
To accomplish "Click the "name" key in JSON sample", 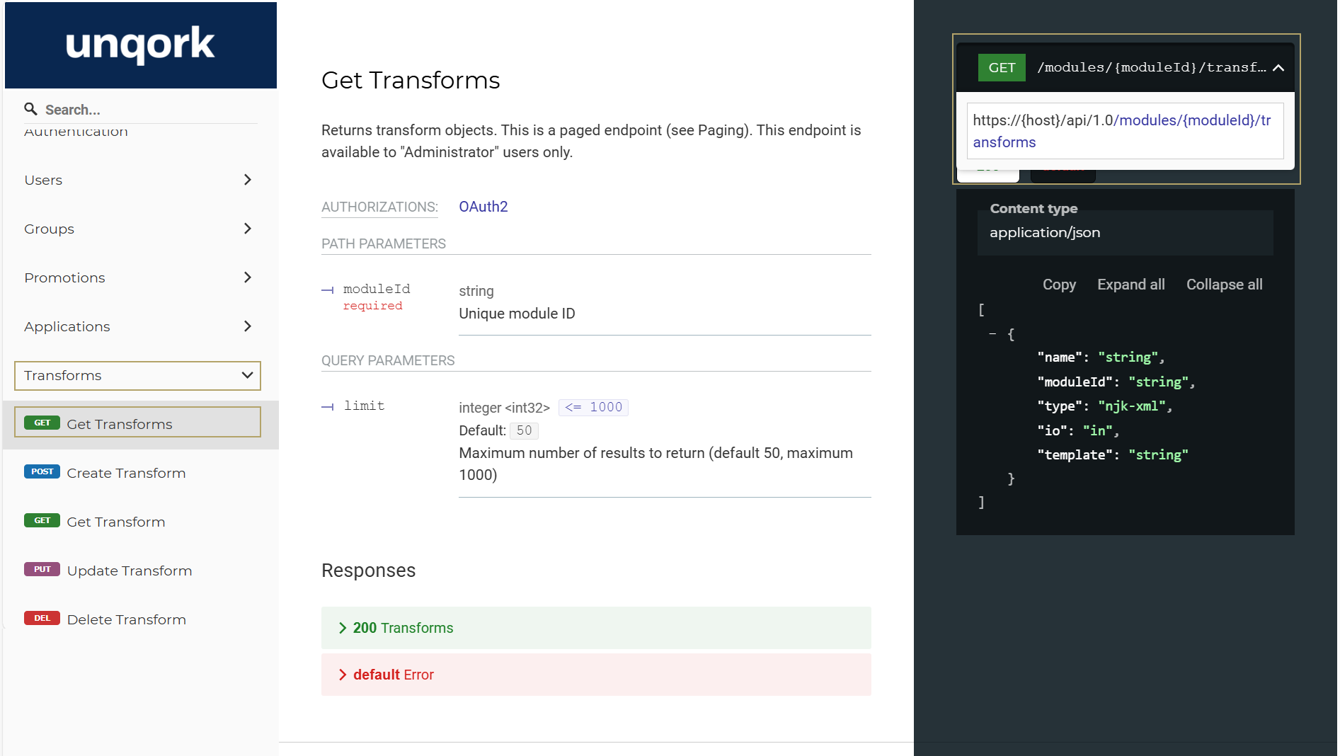I will (1060, 357).
